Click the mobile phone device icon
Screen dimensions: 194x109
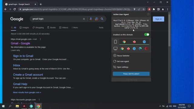coord(115,42)
